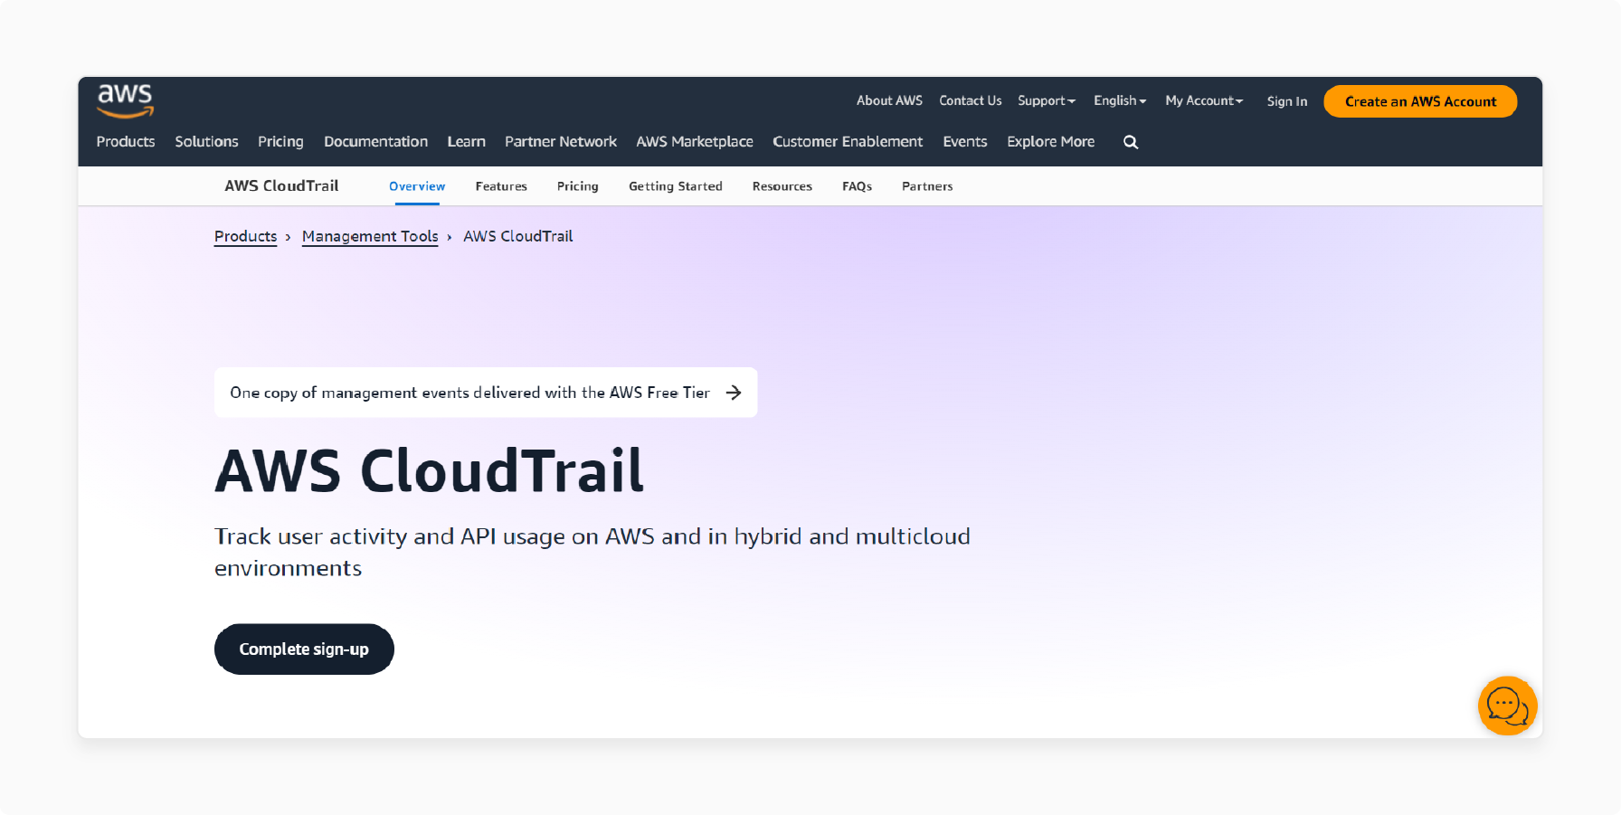Open AWS Marketplace menu
Screen dimensions: 1621x815
coord(695,142)
